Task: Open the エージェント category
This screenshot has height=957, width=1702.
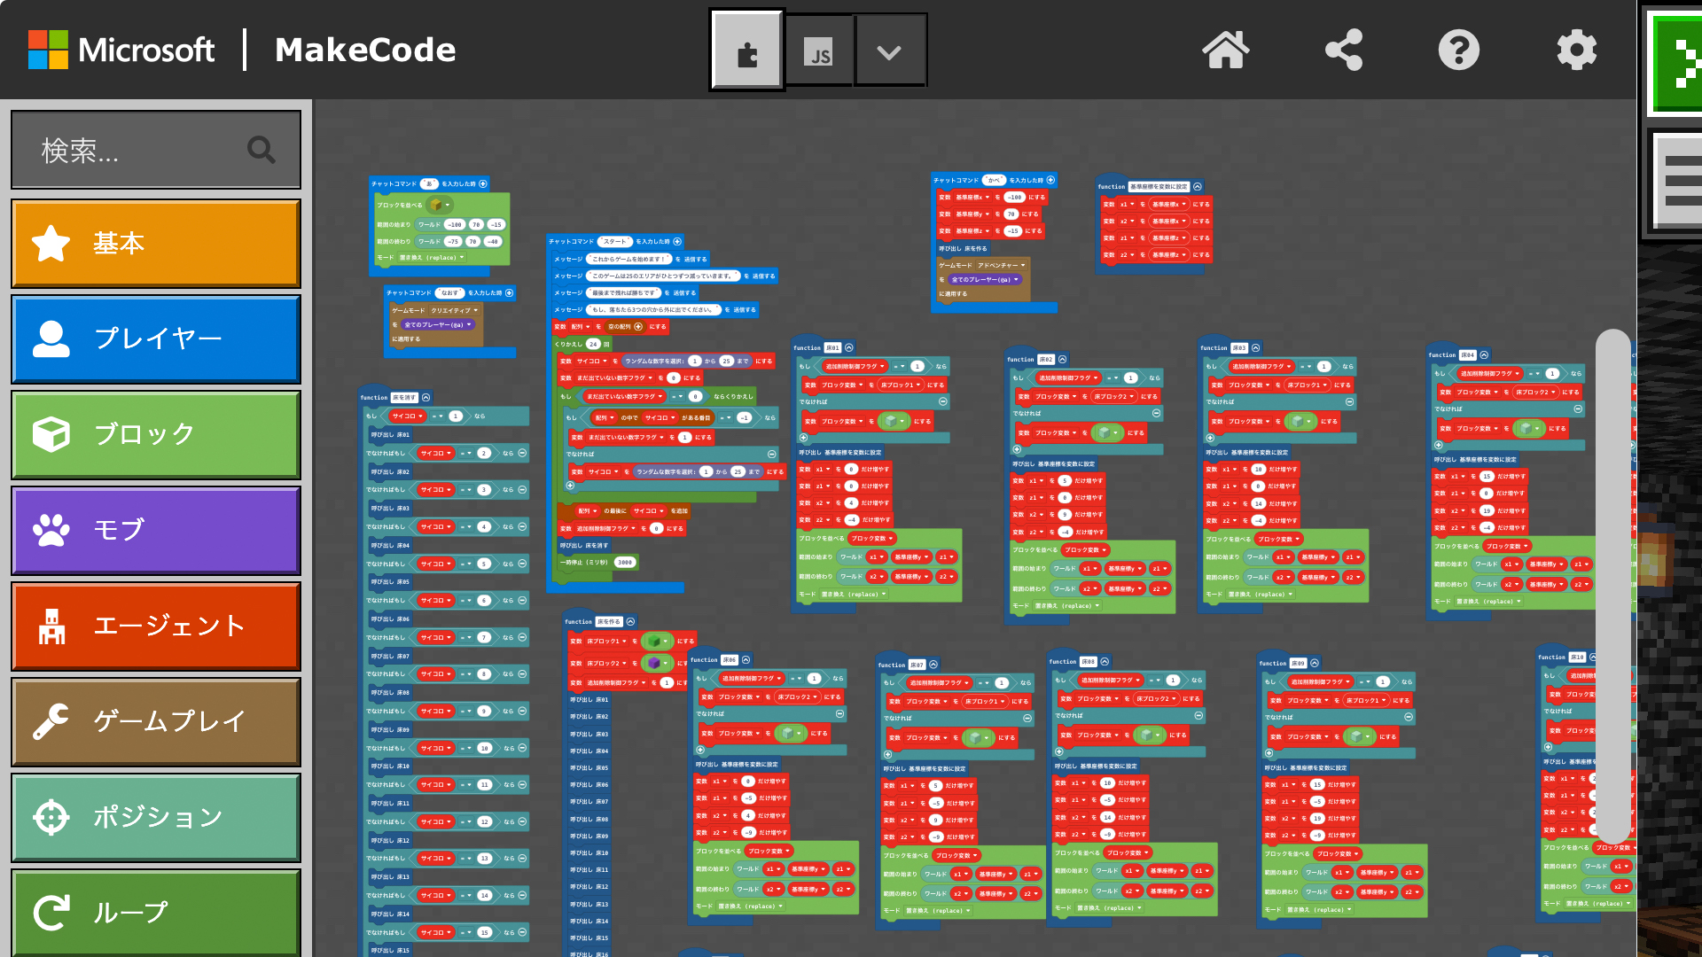Action: pos(156,626)
